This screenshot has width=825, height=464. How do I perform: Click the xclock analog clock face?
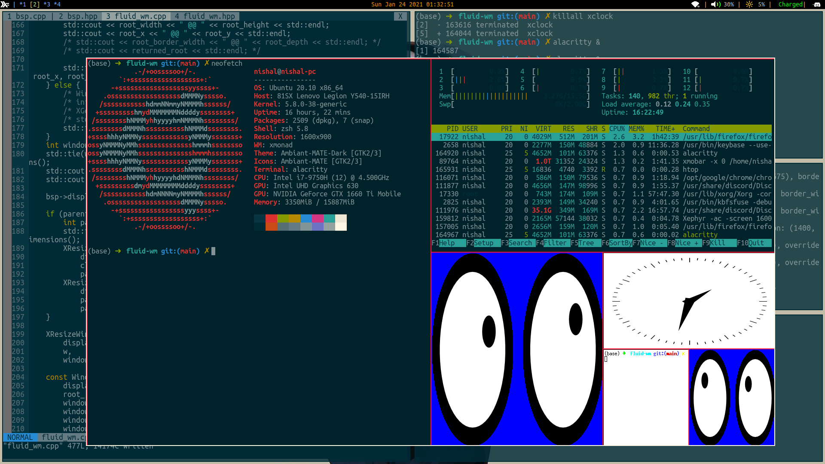[689, 301]
